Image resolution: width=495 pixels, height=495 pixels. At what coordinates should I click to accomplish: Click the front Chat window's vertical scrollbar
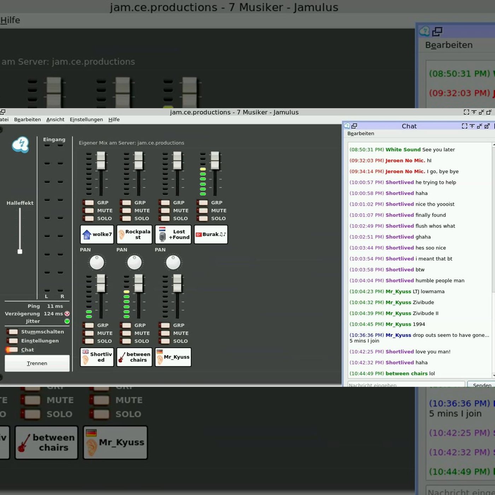[494, 260]
